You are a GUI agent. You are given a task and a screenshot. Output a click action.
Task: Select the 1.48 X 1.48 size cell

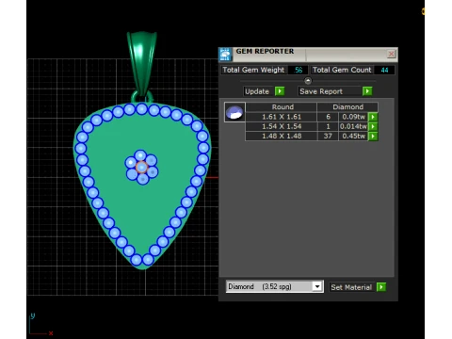(282, 136)
